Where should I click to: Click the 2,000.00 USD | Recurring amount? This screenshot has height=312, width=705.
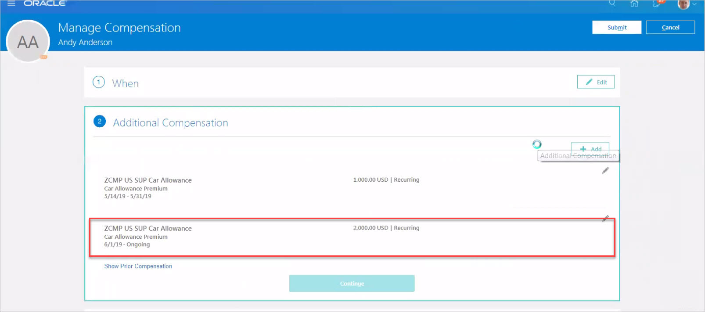pyautogui.click(x=386, y=228)
